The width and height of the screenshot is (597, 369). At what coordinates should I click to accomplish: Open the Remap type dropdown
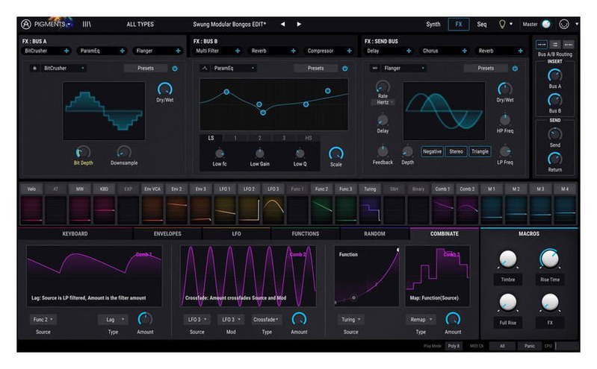coord(421,320)
